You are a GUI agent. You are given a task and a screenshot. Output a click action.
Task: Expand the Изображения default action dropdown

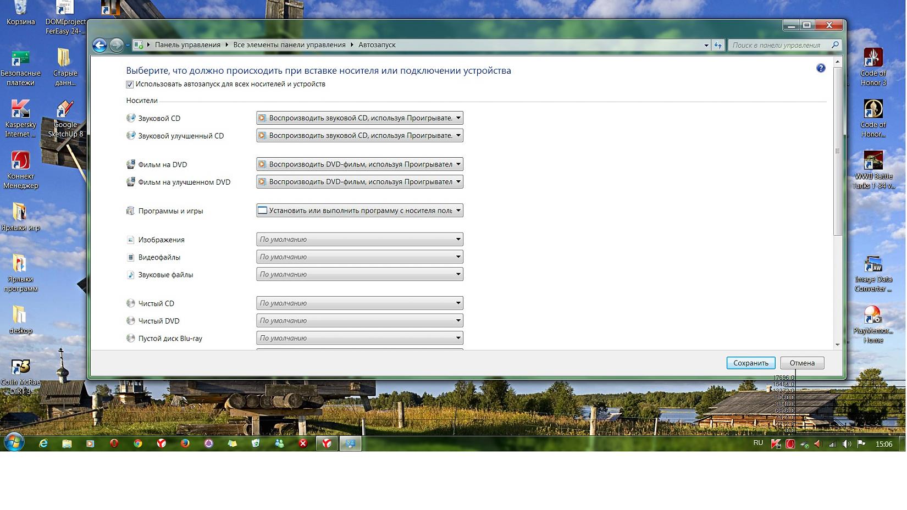360,240
